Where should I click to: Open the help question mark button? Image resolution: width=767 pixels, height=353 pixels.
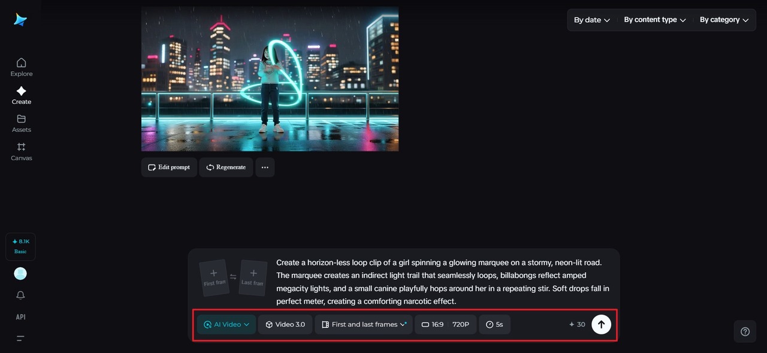click(x=745, y=331)
